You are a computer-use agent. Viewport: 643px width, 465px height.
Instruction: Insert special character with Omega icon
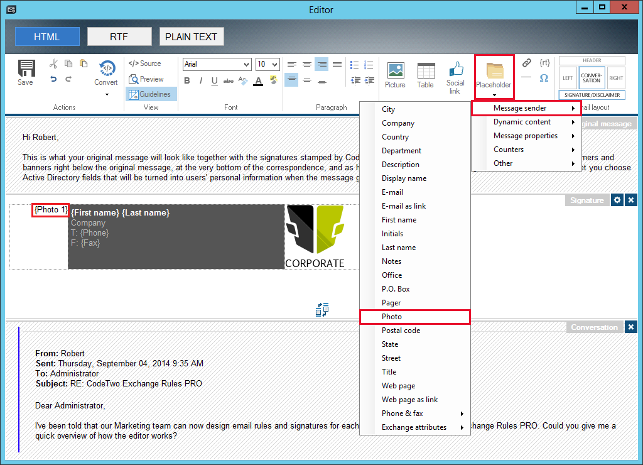[x=544, y=77]
